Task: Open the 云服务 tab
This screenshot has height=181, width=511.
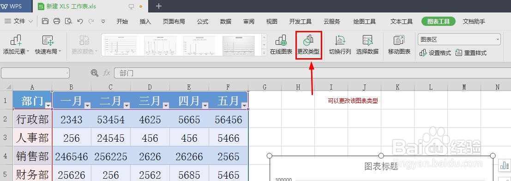Action: (332, 22)
